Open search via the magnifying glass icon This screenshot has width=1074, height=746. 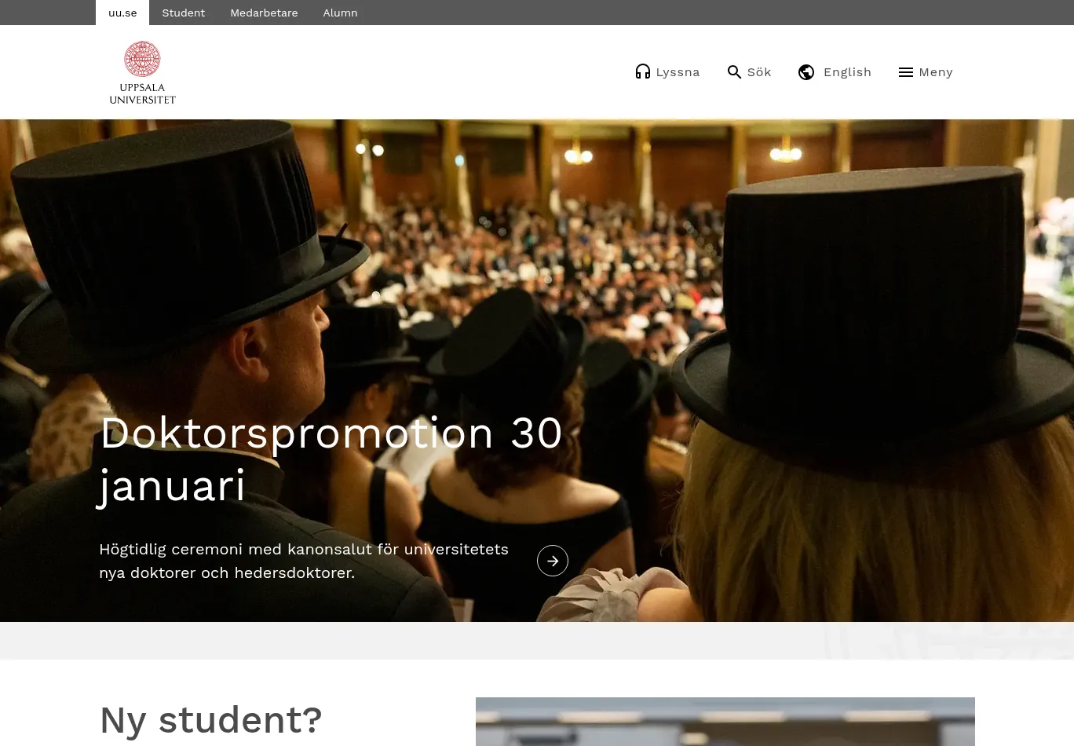(x=734, y=72)
